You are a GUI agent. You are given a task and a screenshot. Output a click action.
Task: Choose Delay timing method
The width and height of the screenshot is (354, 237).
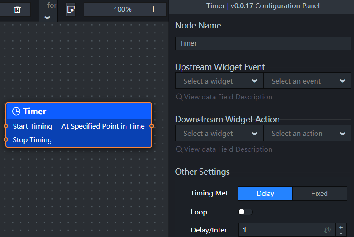[x=265, y=194]
